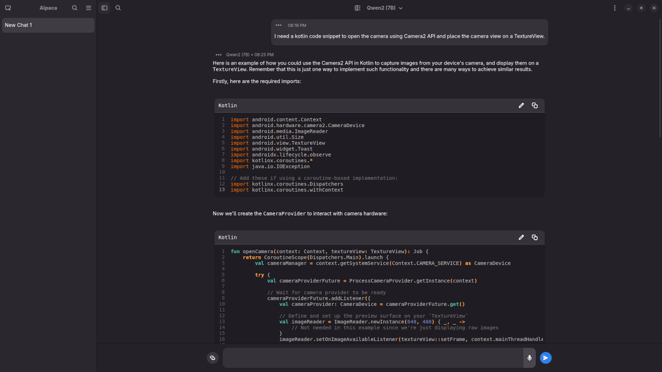The height and width of the screenshot is (372, 662).
Task: Open the sidebar hamburger menu
Action: [88, 8]
